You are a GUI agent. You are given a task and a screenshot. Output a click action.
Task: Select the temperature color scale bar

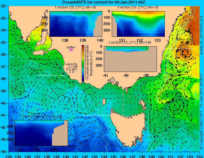coord(83,63)
